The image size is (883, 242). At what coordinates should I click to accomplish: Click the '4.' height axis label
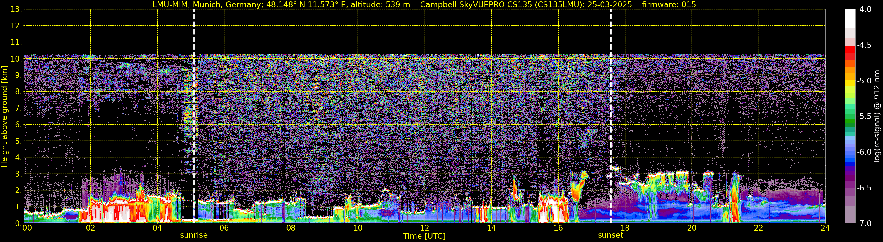[18, 158]
